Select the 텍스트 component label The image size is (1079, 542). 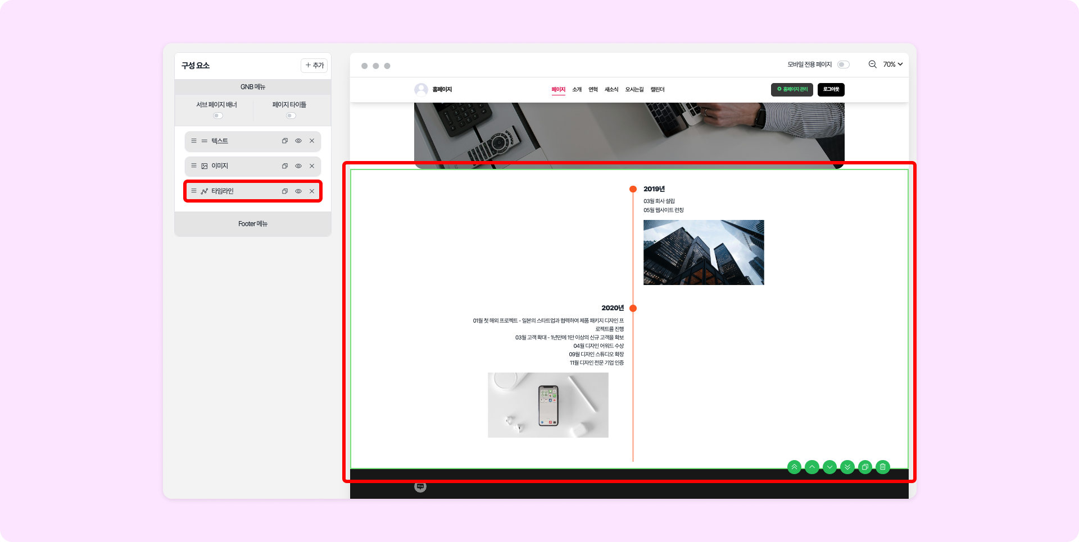(220, 141)
